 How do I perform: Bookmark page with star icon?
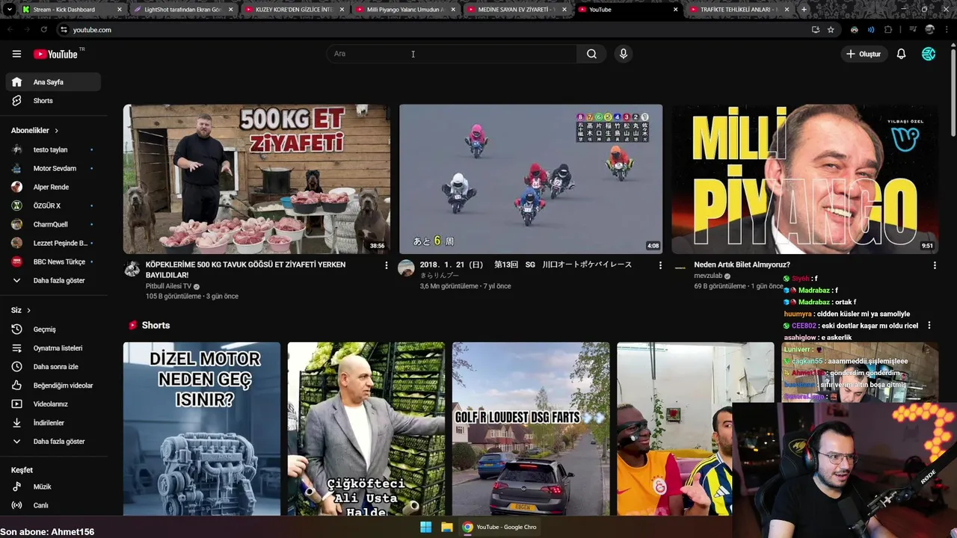coord(831,30)
